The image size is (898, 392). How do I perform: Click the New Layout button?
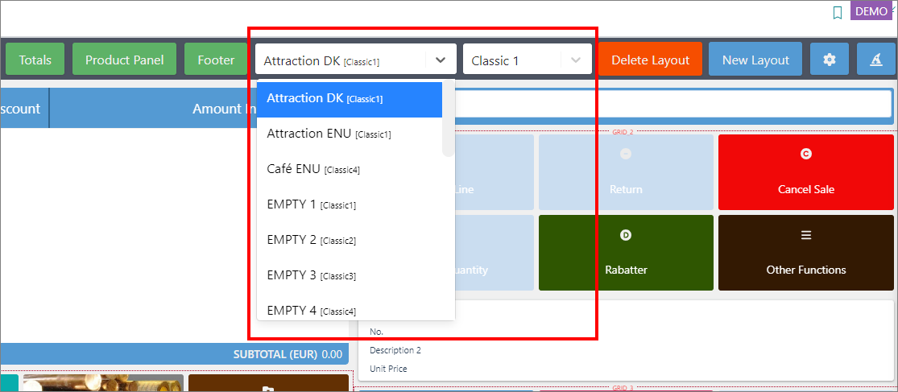[x=755, y=60]
